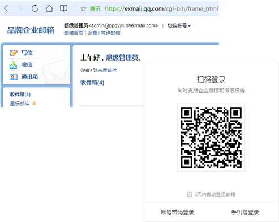Open the 邮箱首页 link
Viewport: 279px width, 222px height.
74,33
